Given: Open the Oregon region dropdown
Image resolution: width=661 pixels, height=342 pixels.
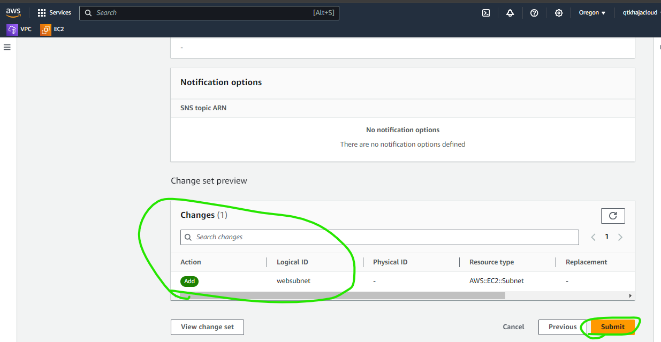Looking at the screenshot, I should 592,13.
